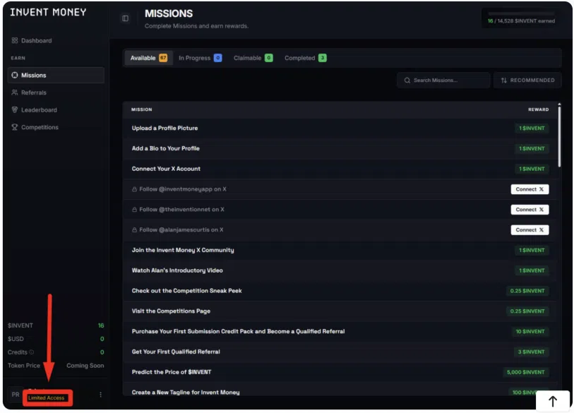Click the Dashboard icon in sidebar
This screenshot has width=574, height=413.
15,41
